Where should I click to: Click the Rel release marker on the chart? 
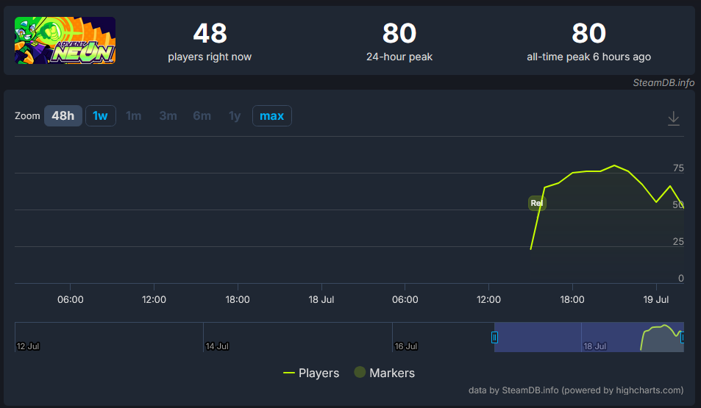click(537, 204)
